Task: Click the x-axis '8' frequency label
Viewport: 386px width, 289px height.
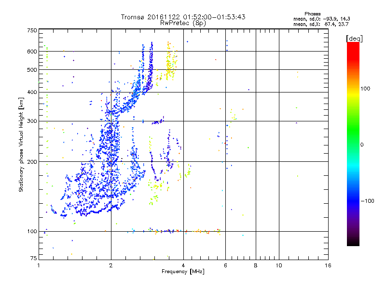Action: (256, 265)
